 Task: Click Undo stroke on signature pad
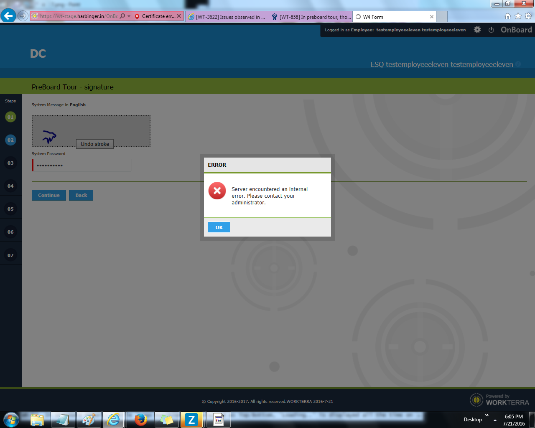click(x=95, y=144)
